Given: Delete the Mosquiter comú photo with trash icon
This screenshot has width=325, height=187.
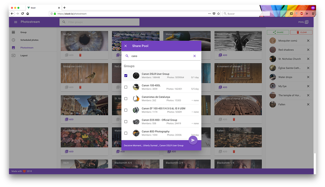Looking at the screenshot, I should pos(80,87).
